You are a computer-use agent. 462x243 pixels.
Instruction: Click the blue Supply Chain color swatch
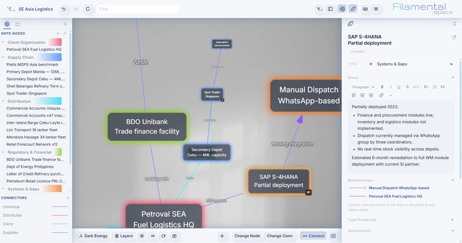point(50,57)
